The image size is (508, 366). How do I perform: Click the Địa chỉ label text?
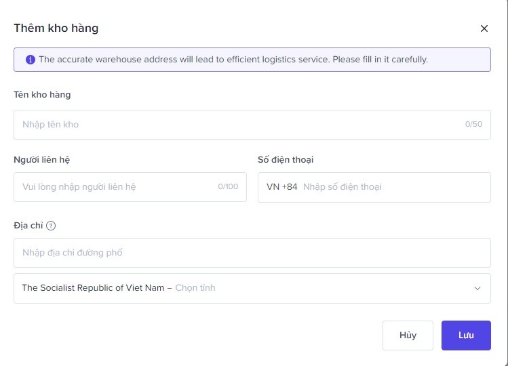tap(28, 226)
